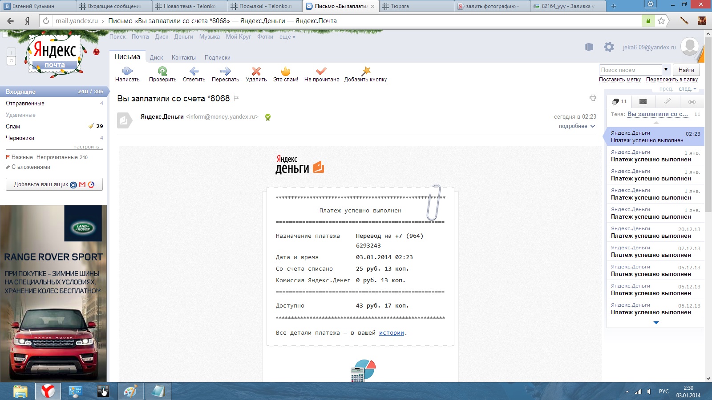Click the flag icon beside letter subject
The width and height of the screenshot is (712, 400).
[236, 98]
